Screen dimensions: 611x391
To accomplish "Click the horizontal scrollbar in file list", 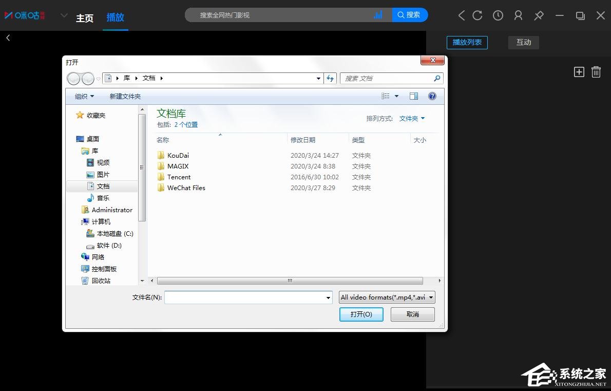I will [290, 281].
